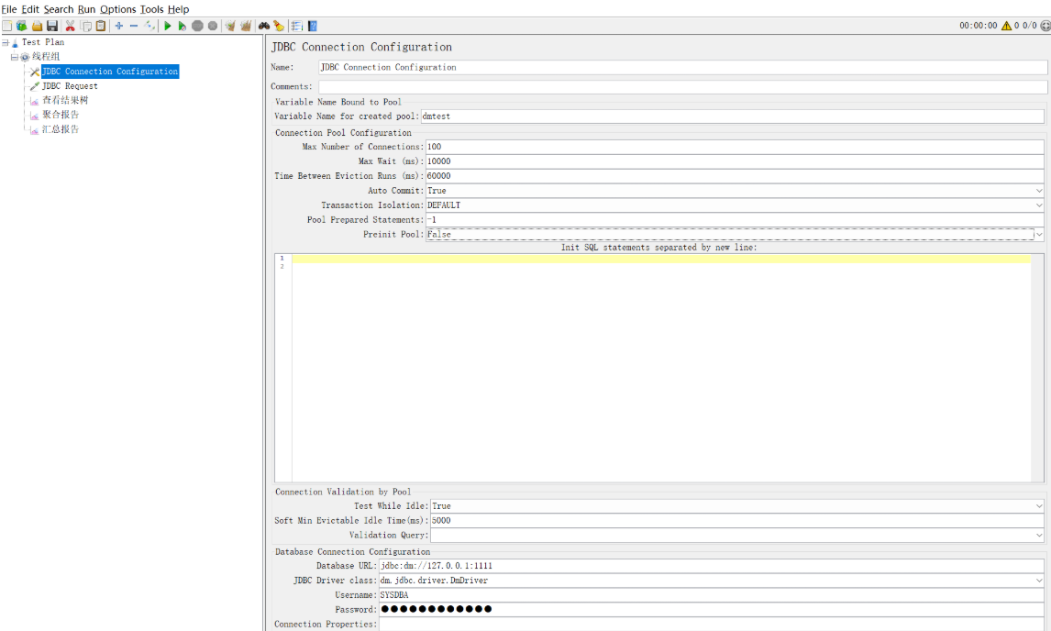
Task: Click the Clear All results icon
Action: coord(245,26)
